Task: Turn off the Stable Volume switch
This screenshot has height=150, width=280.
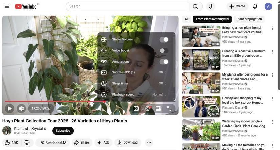Action: tap(164, 39)
